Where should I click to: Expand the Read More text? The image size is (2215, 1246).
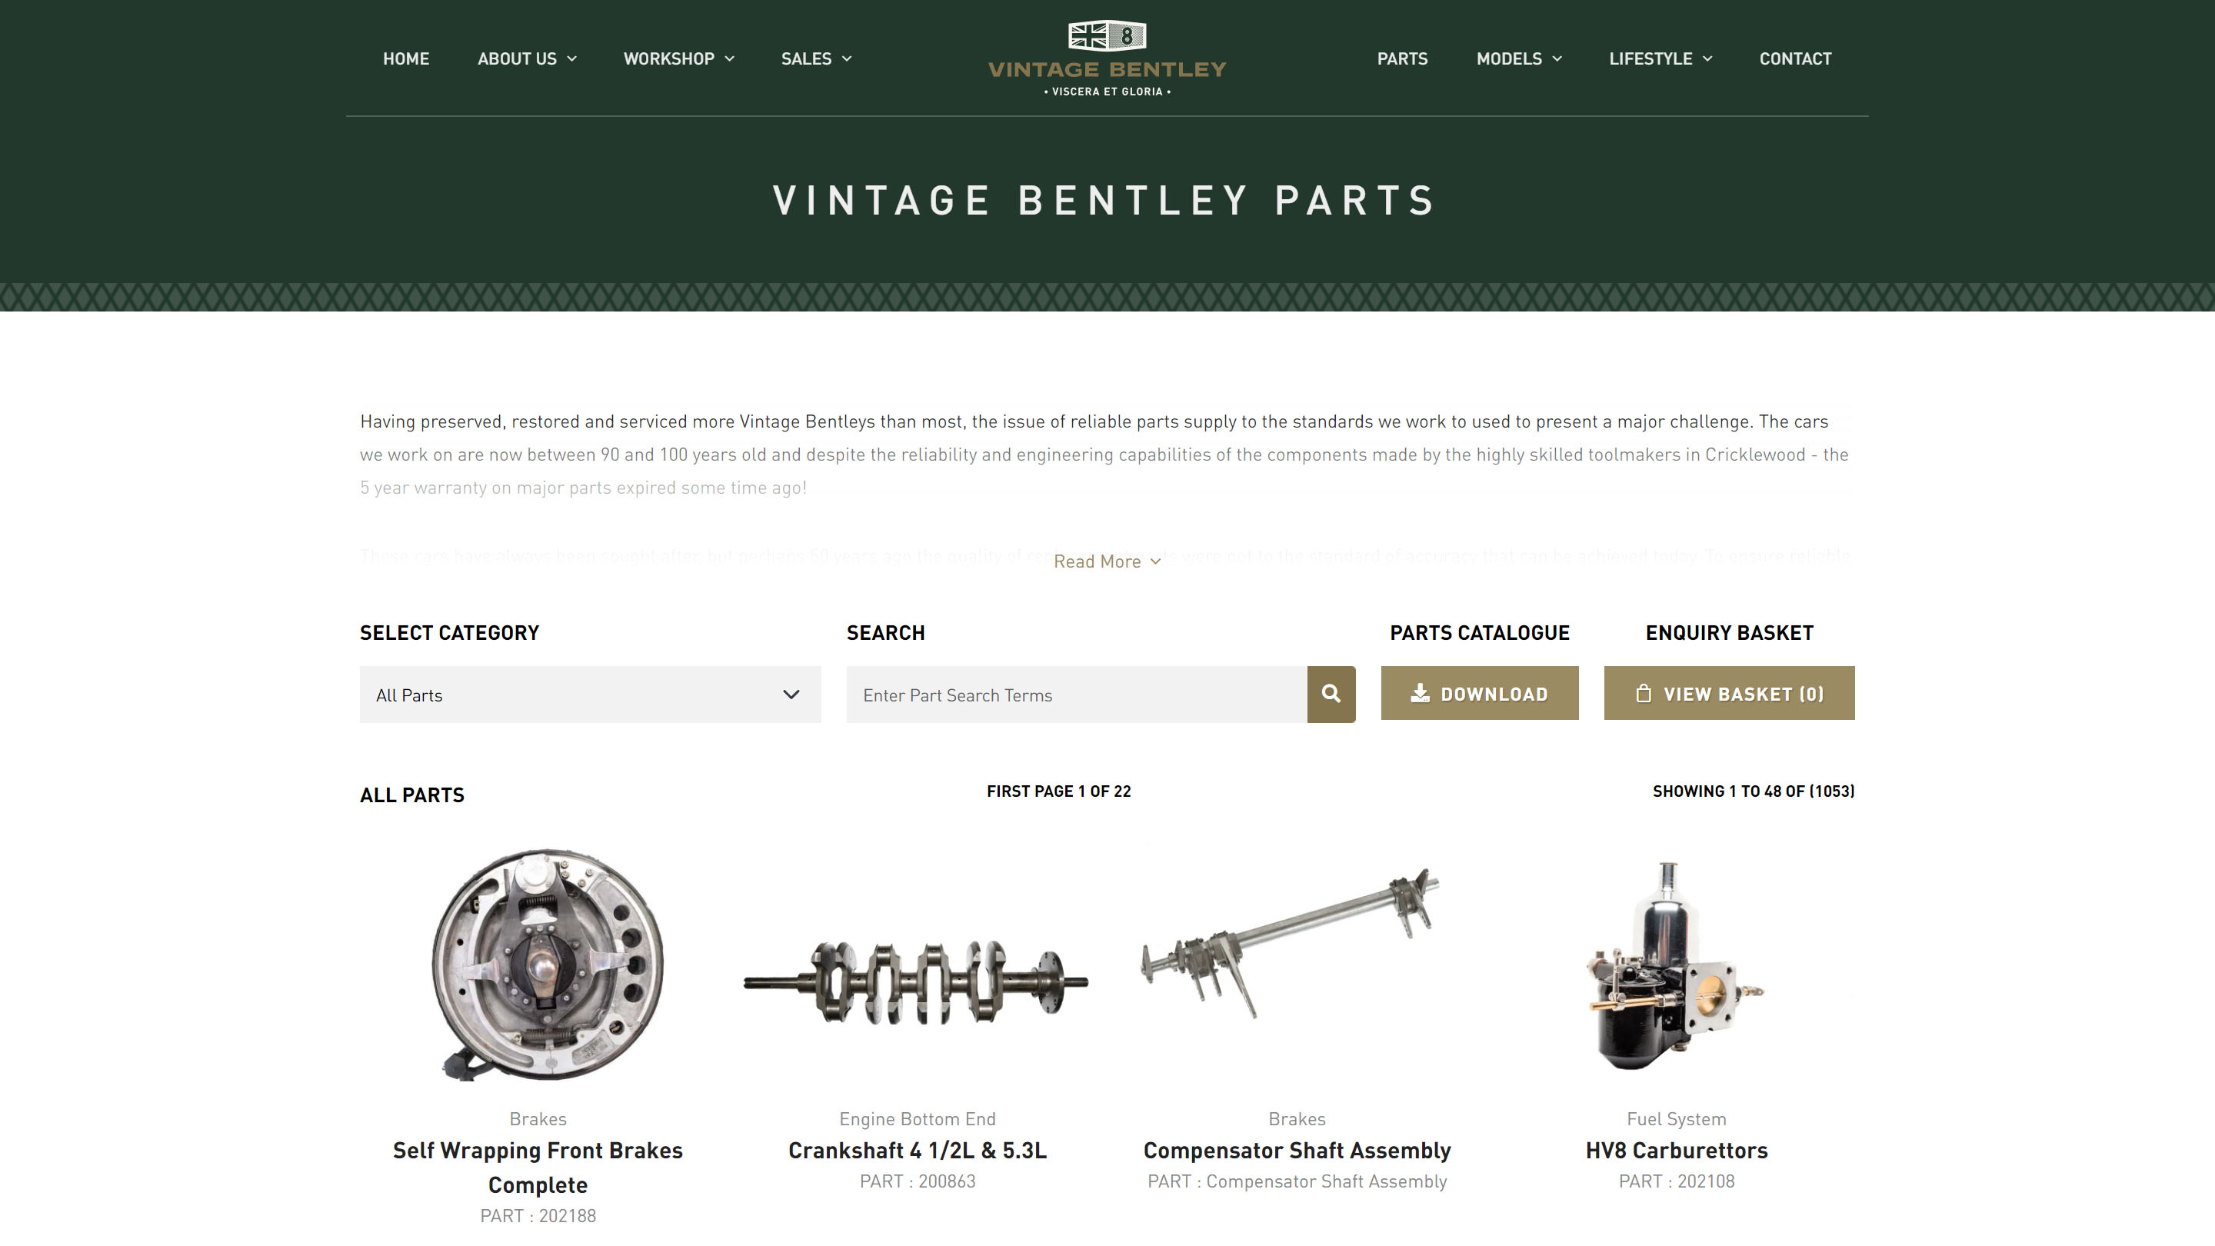click(x=1107, y=561)
